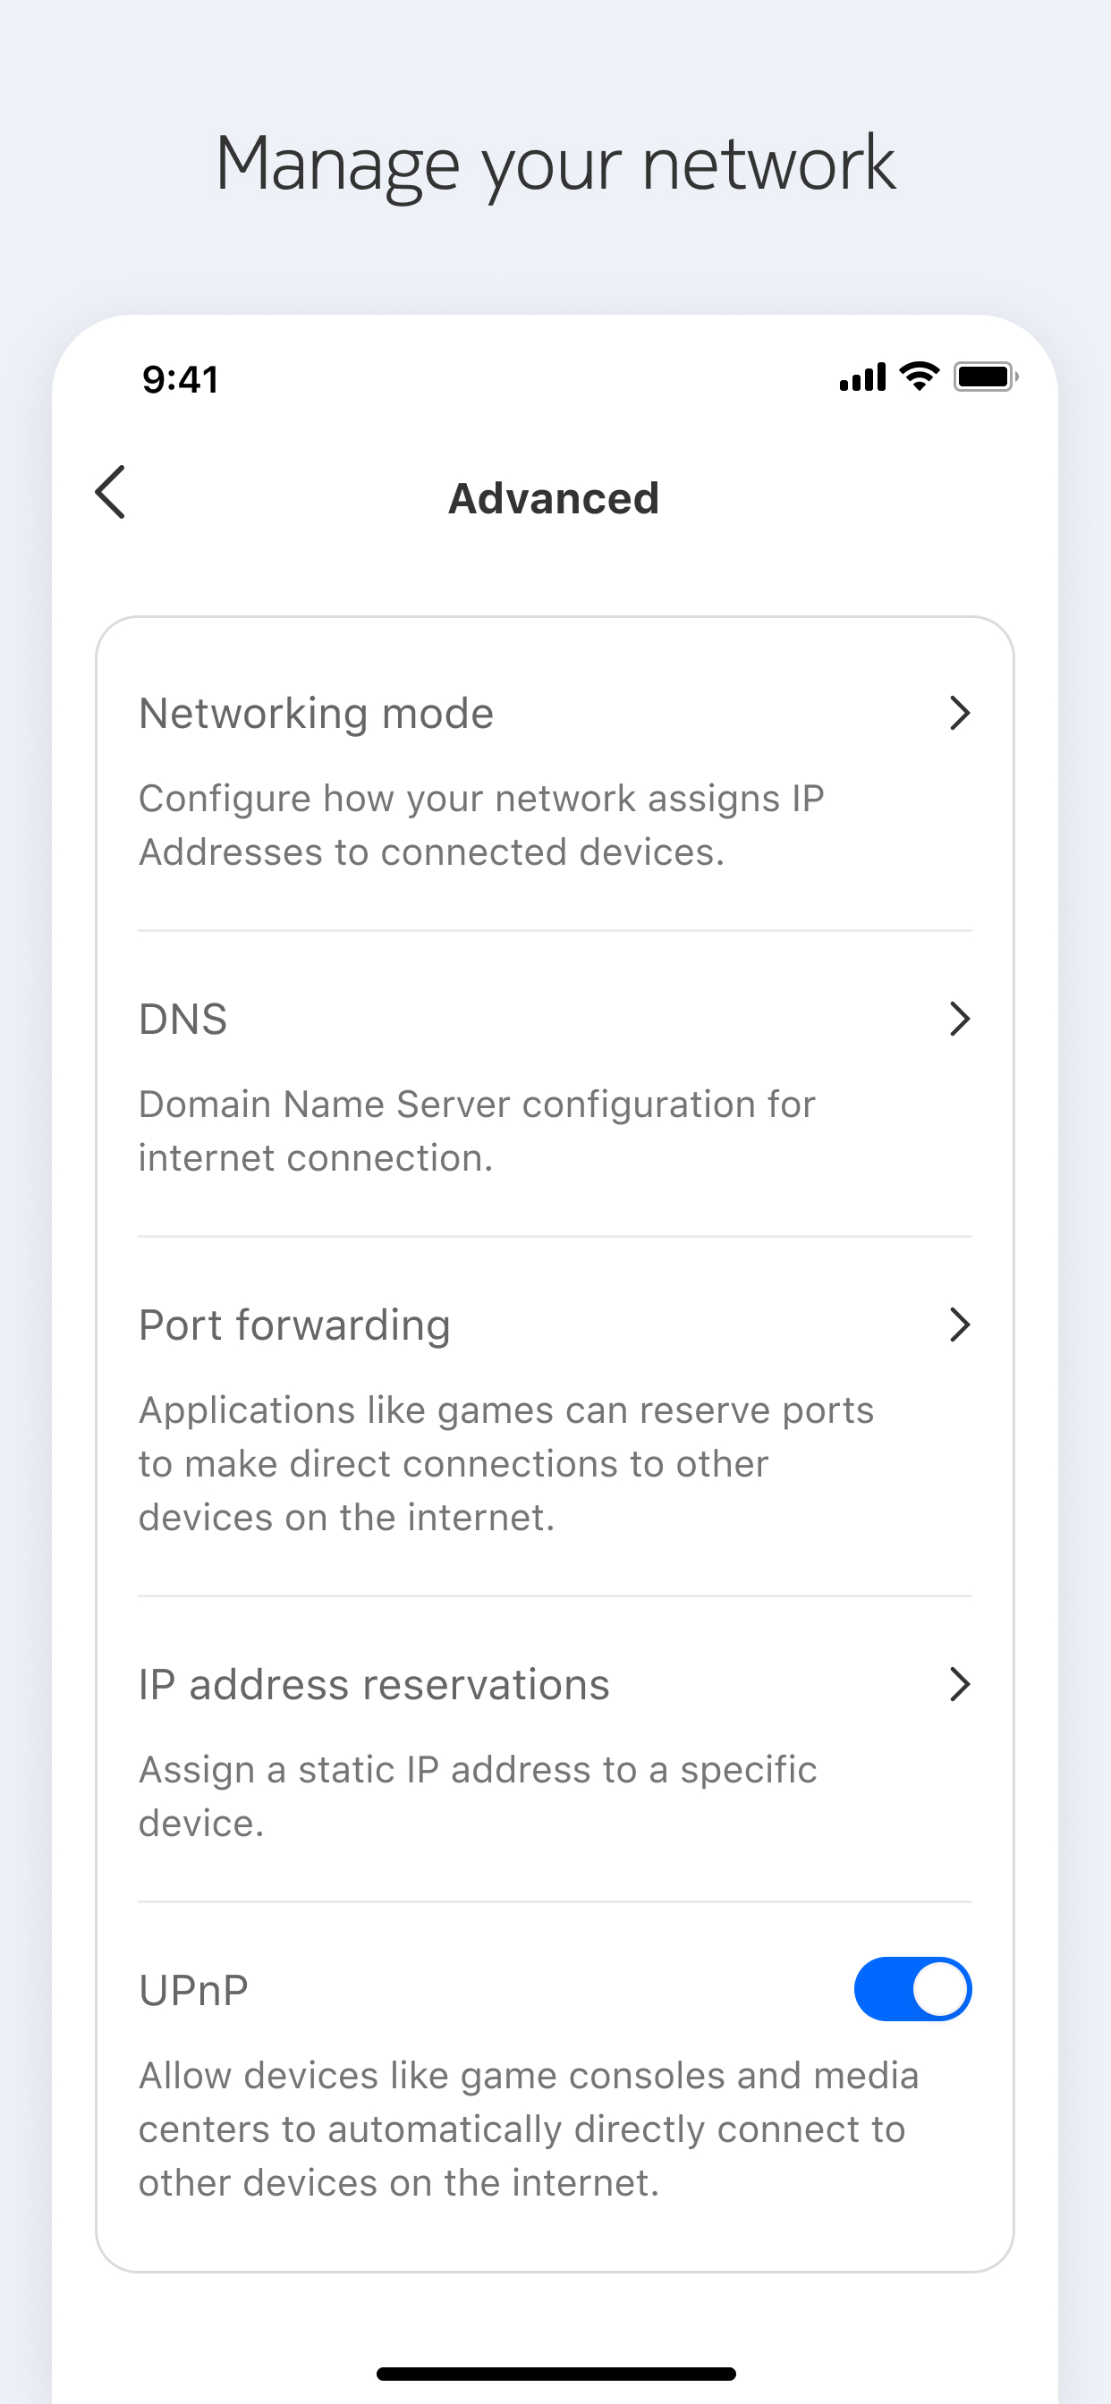Image resolution: width=1111 pixels, height=2404 pixels.
Task: Select the Networking mode menu item
Action: point(555,778)
